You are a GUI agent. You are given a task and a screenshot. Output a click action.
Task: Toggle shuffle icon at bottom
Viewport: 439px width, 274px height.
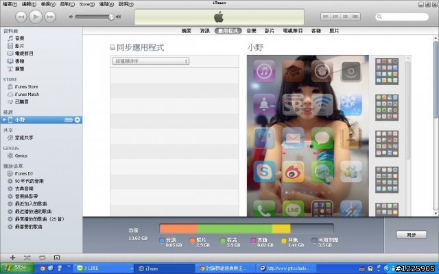(x=27, y=258)
